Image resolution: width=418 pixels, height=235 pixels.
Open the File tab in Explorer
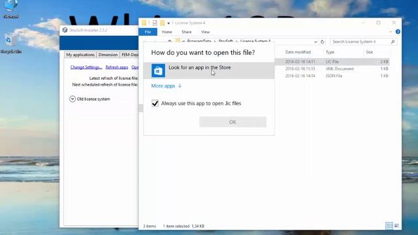pos(148,32)
